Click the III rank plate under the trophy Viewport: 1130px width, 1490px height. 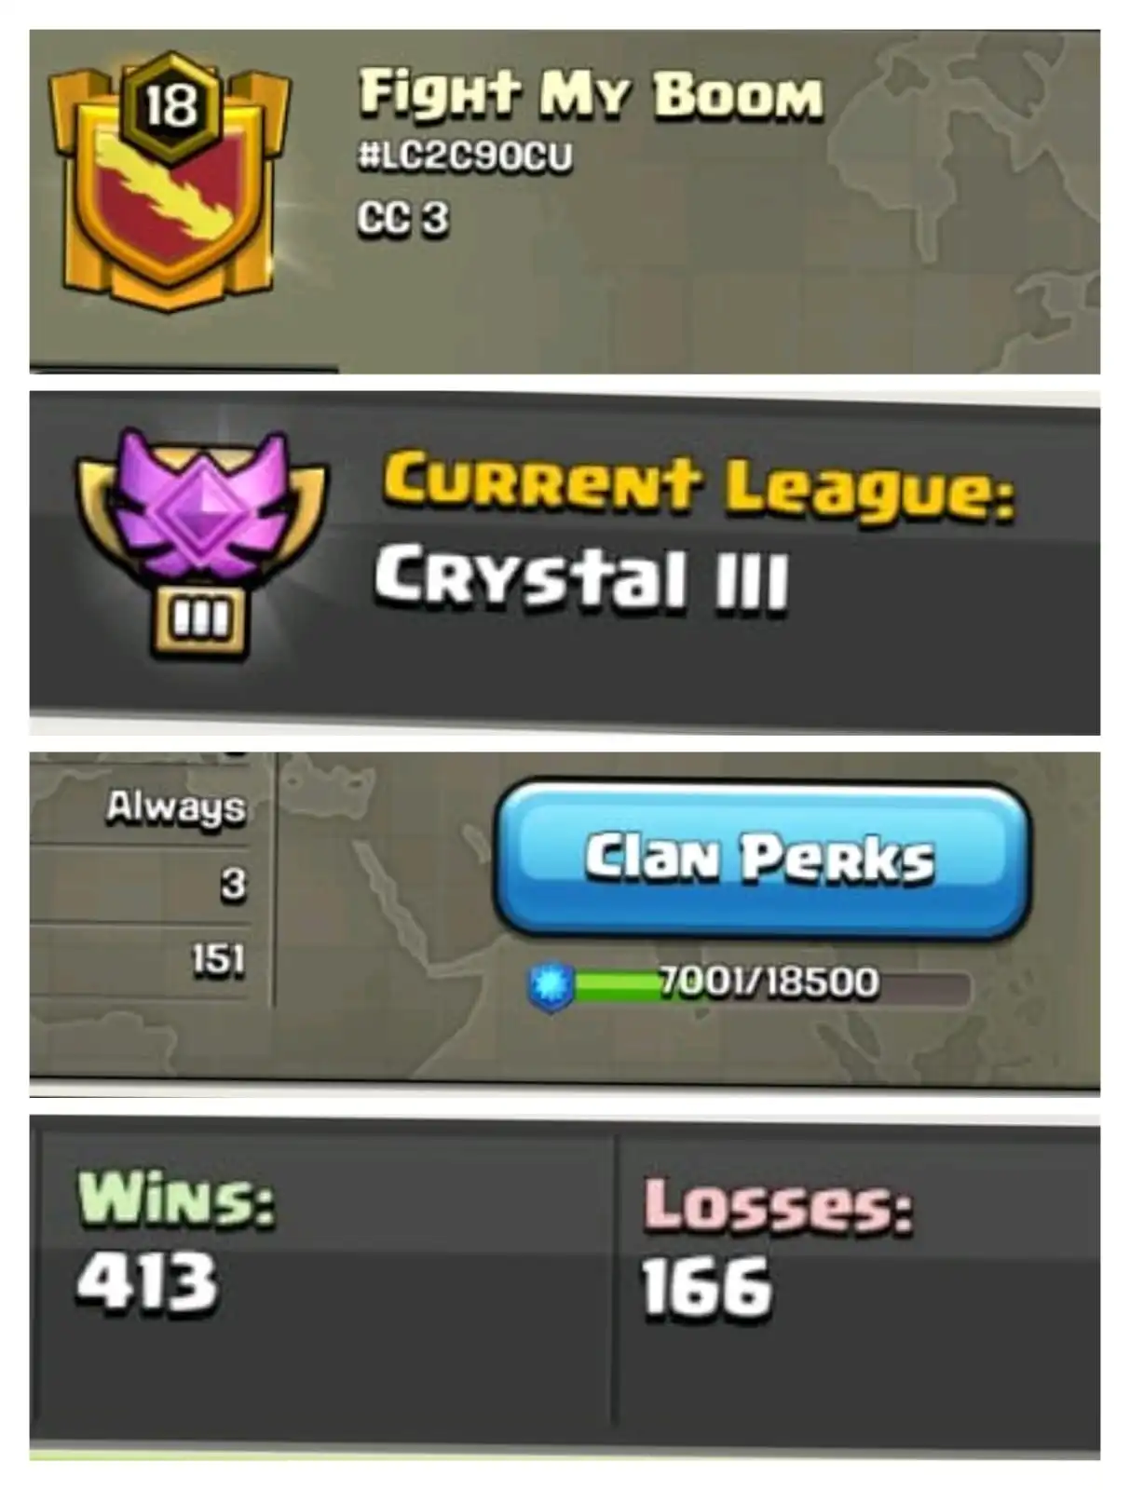pos(202,619)
